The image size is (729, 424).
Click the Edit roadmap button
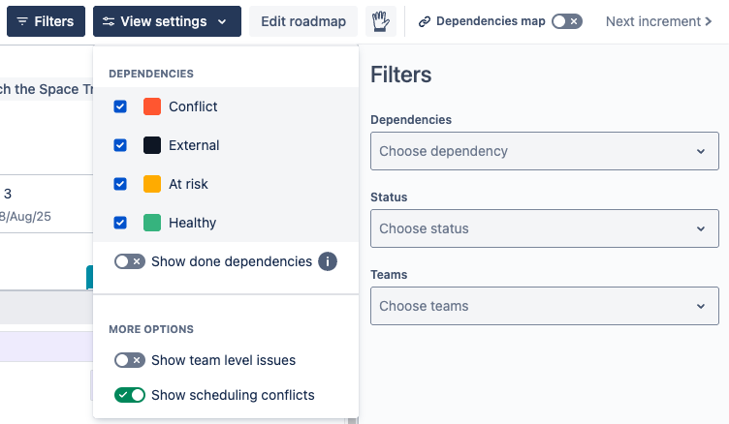point(303,21)
